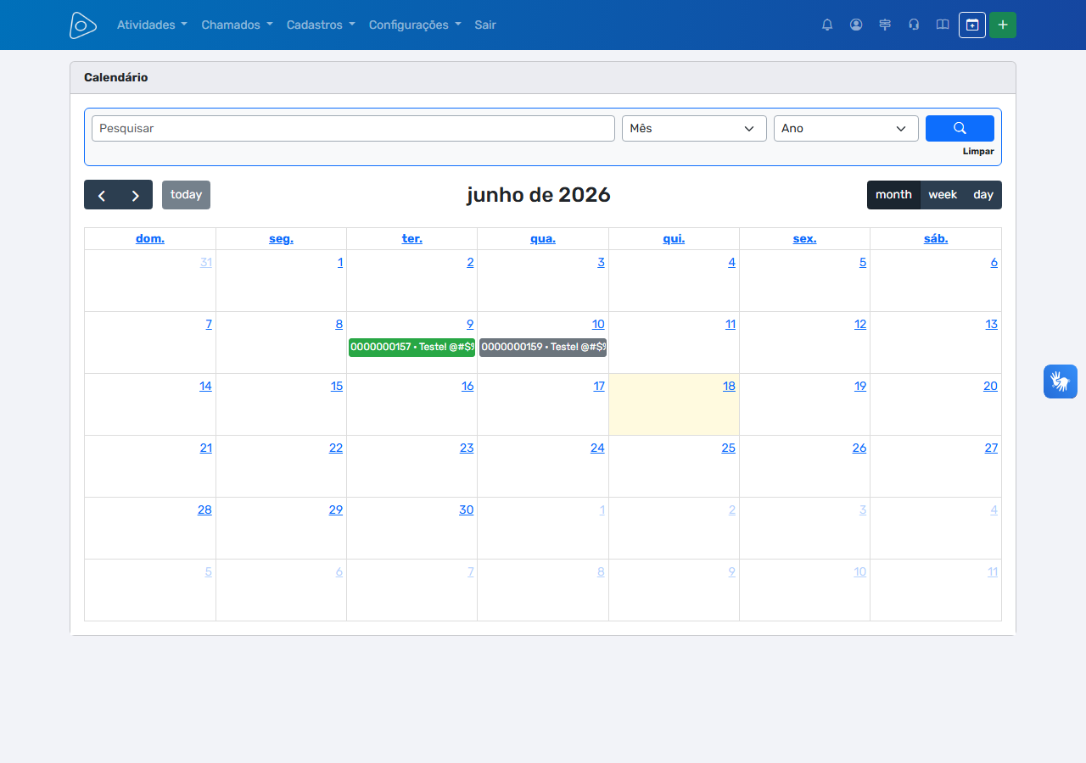
Task: Open day 20 in the calendar
Action: (x=990, y=387)
